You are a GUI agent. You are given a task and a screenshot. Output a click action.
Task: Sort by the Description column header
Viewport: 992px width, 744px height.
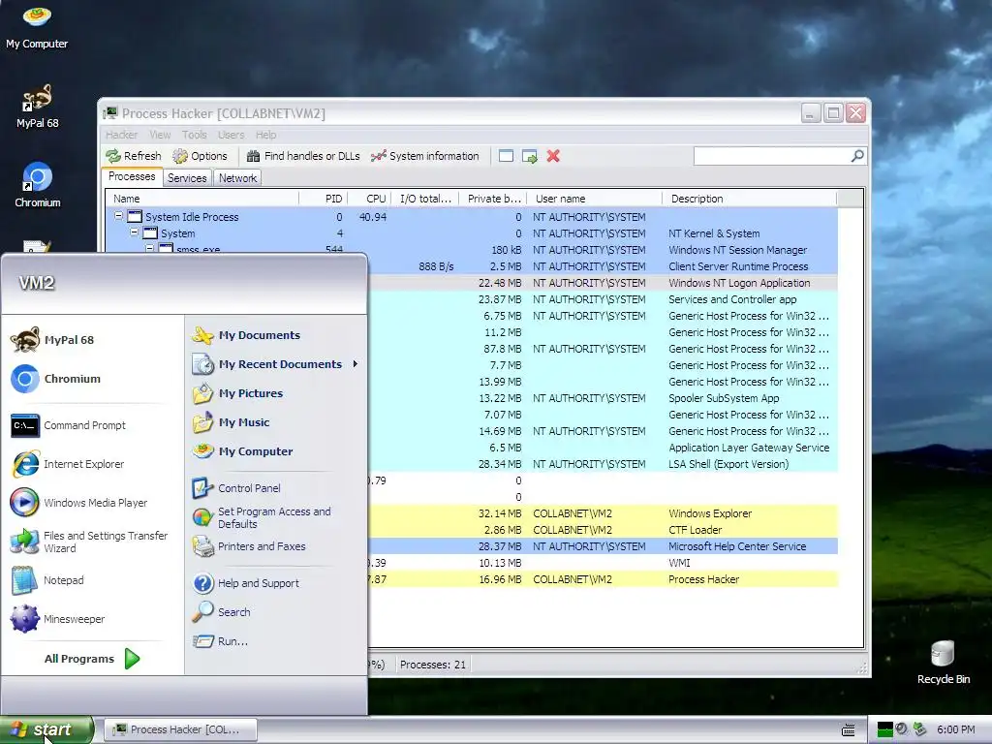click(x=749, y=199)
